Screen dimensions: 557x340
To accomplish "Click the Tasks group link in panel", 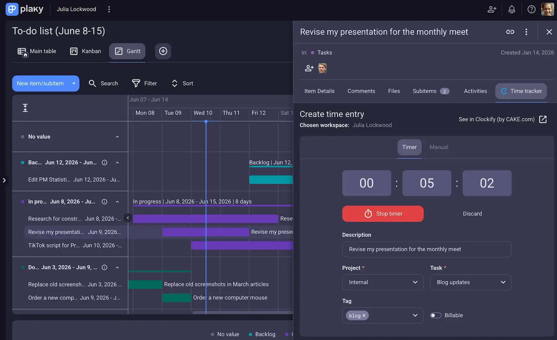I will coord(325,53).
